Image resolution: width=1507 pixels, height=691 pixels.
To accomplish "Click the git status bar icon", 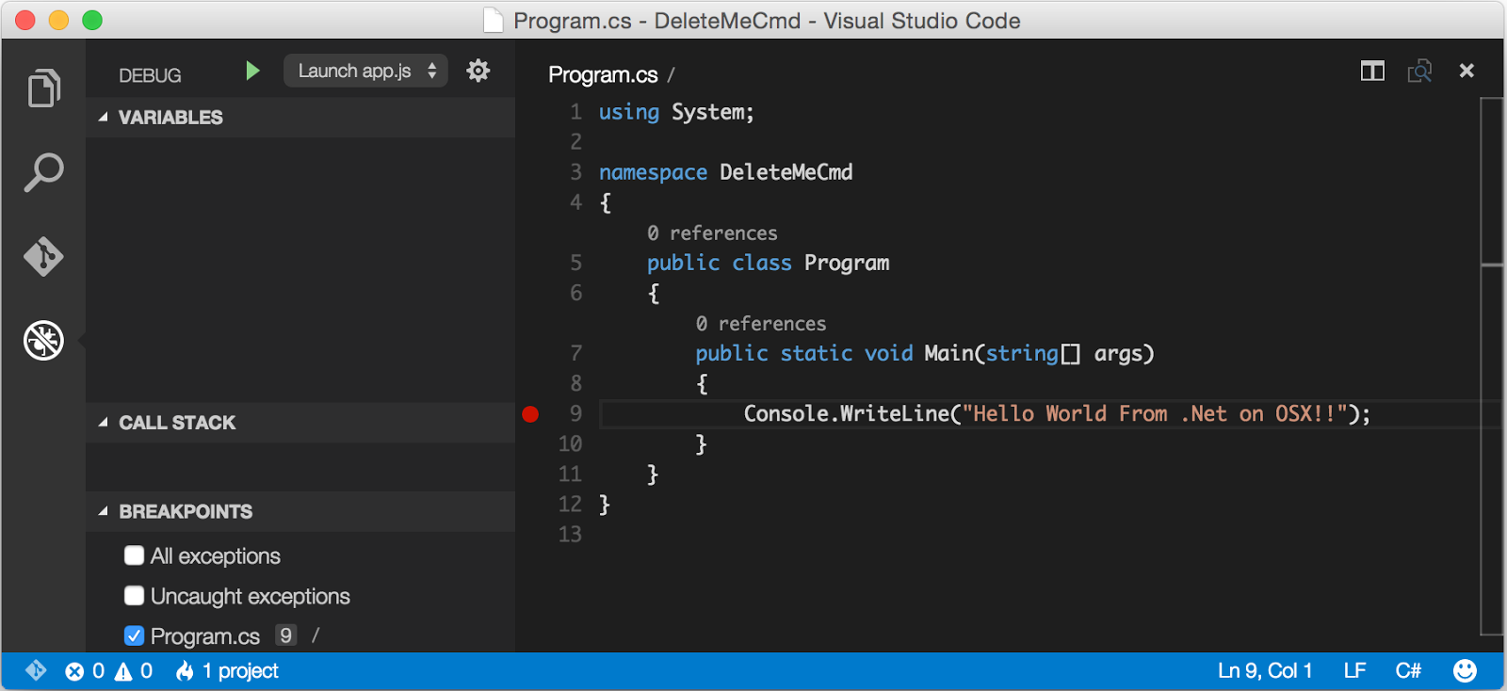I will click(x=36, y=670).
